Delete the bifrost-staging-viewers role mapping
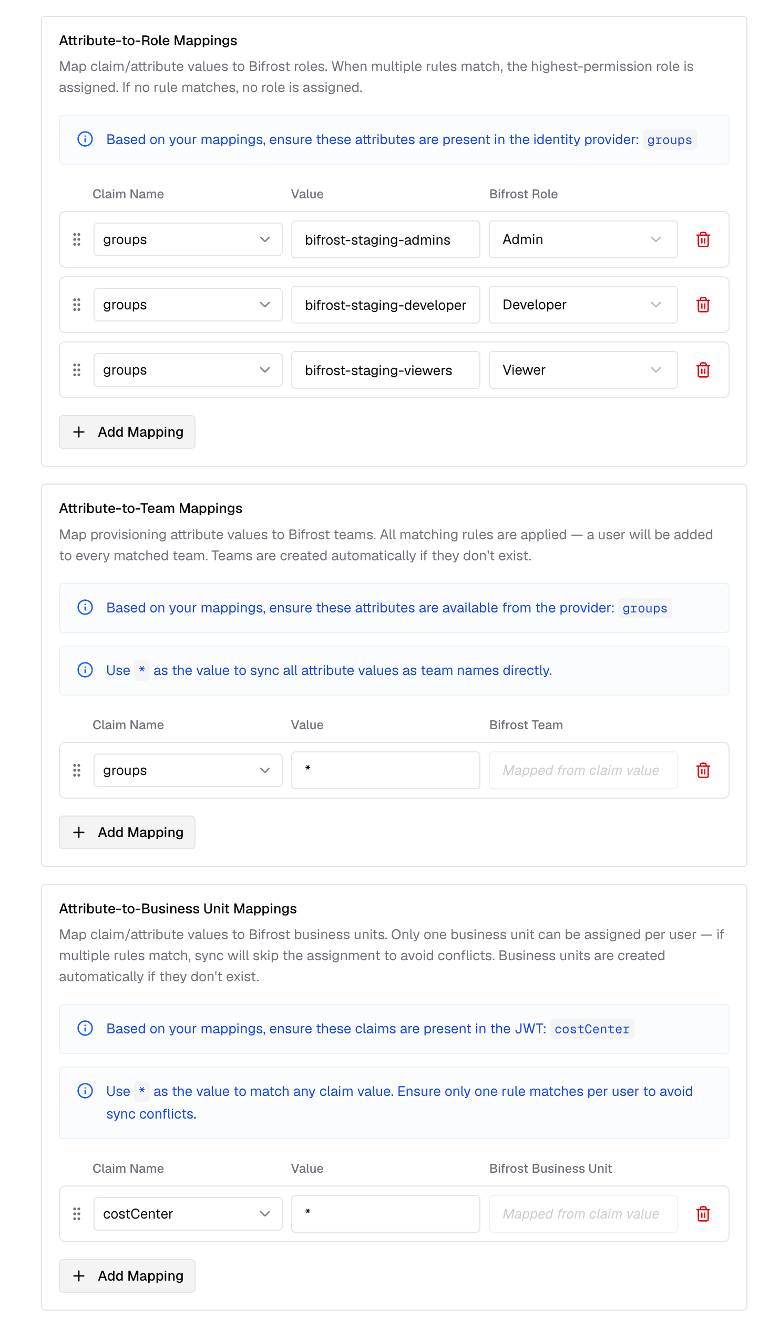 (703, 370)
